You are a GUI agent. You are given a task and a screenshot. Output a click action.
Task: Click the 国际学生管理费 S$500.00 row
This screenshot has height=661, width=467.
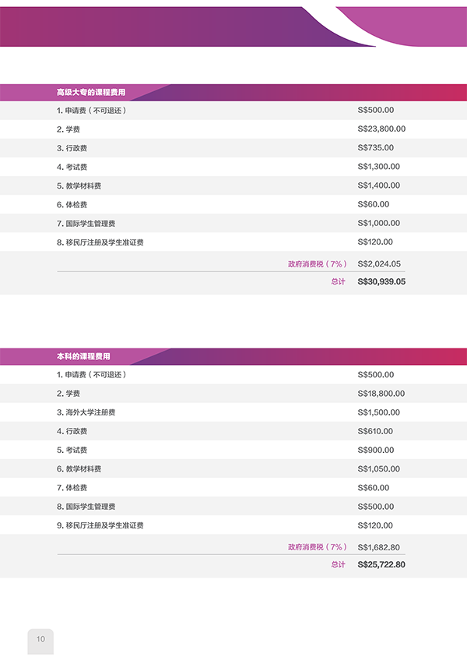click(233, 507)
